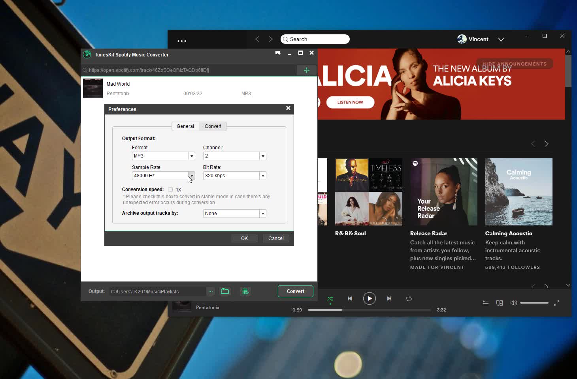Switch to the Convert preferences tab
This screenshot has width=577, height=379.
click(x=213, y=126)
